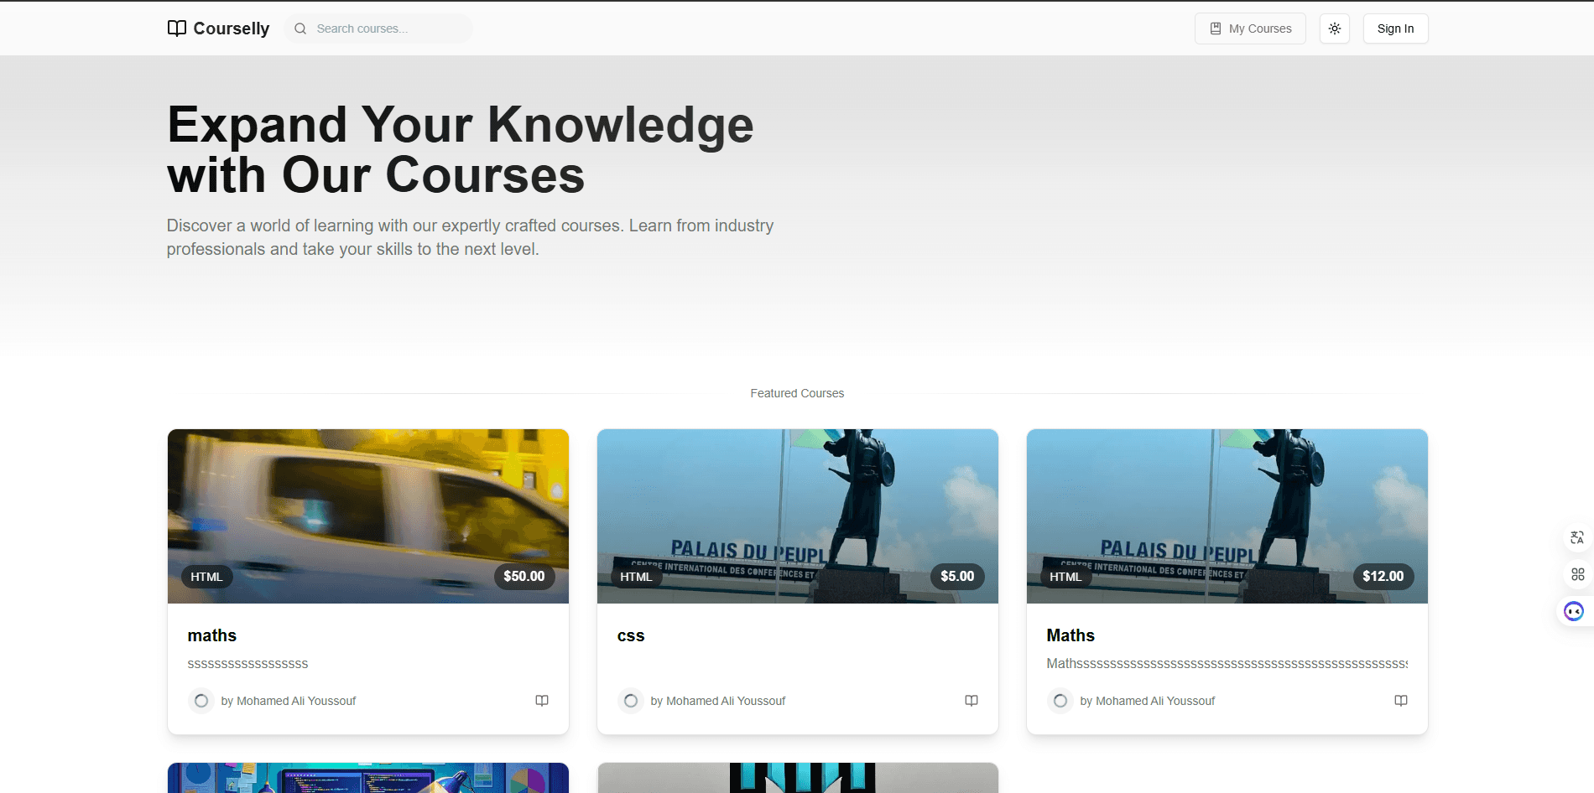The image size is (1594, 793).
Task: Open the book preview icon on the maths card
Action: tap(542, 700)
